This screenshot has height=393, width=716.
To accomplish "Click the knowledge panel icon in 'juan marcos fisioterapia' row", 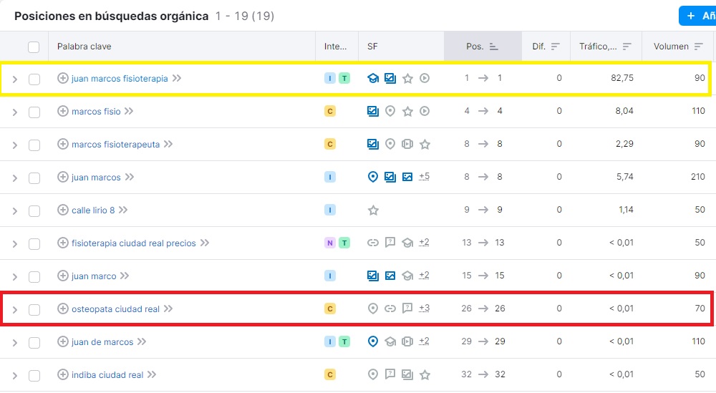I will (373, 79).
